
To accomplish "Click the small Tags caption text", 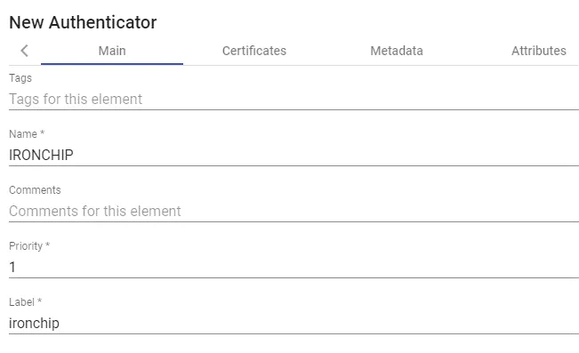I will pyautogui.click(x=20, y=78).
